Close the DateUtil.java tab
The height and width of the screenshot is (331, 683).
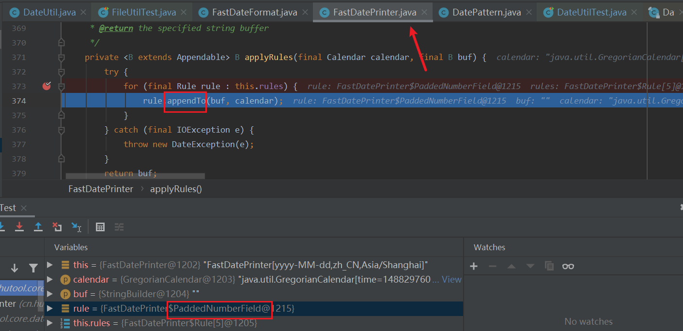84,12
